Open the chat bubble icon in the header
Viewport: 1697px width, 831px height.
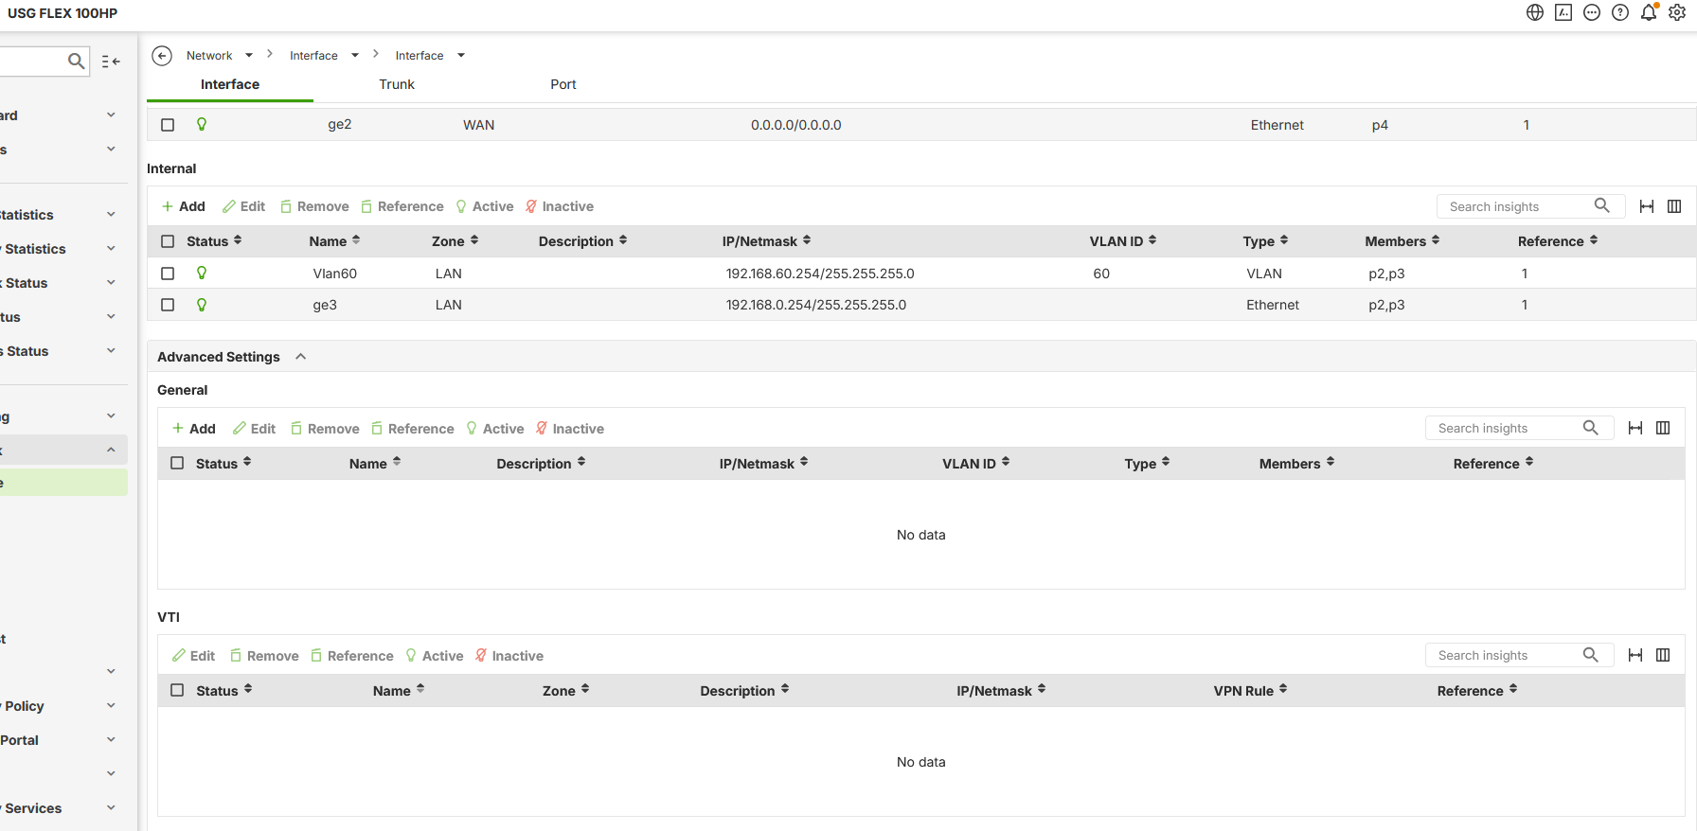(x=1592, y=12)
